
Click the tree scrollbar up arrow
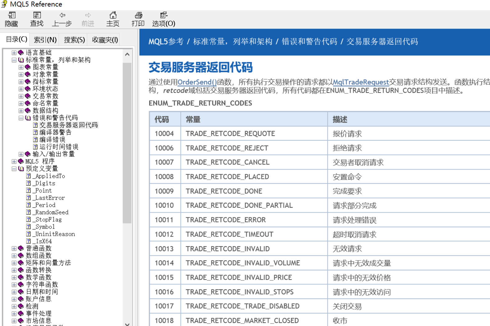coord(127,54)
